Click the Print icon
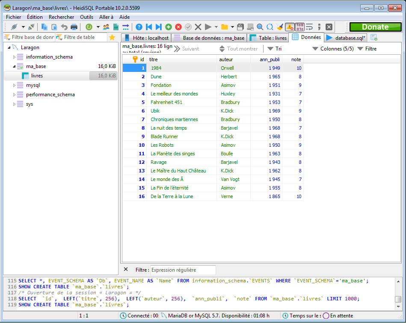406x323 pixels. [74, 27]
